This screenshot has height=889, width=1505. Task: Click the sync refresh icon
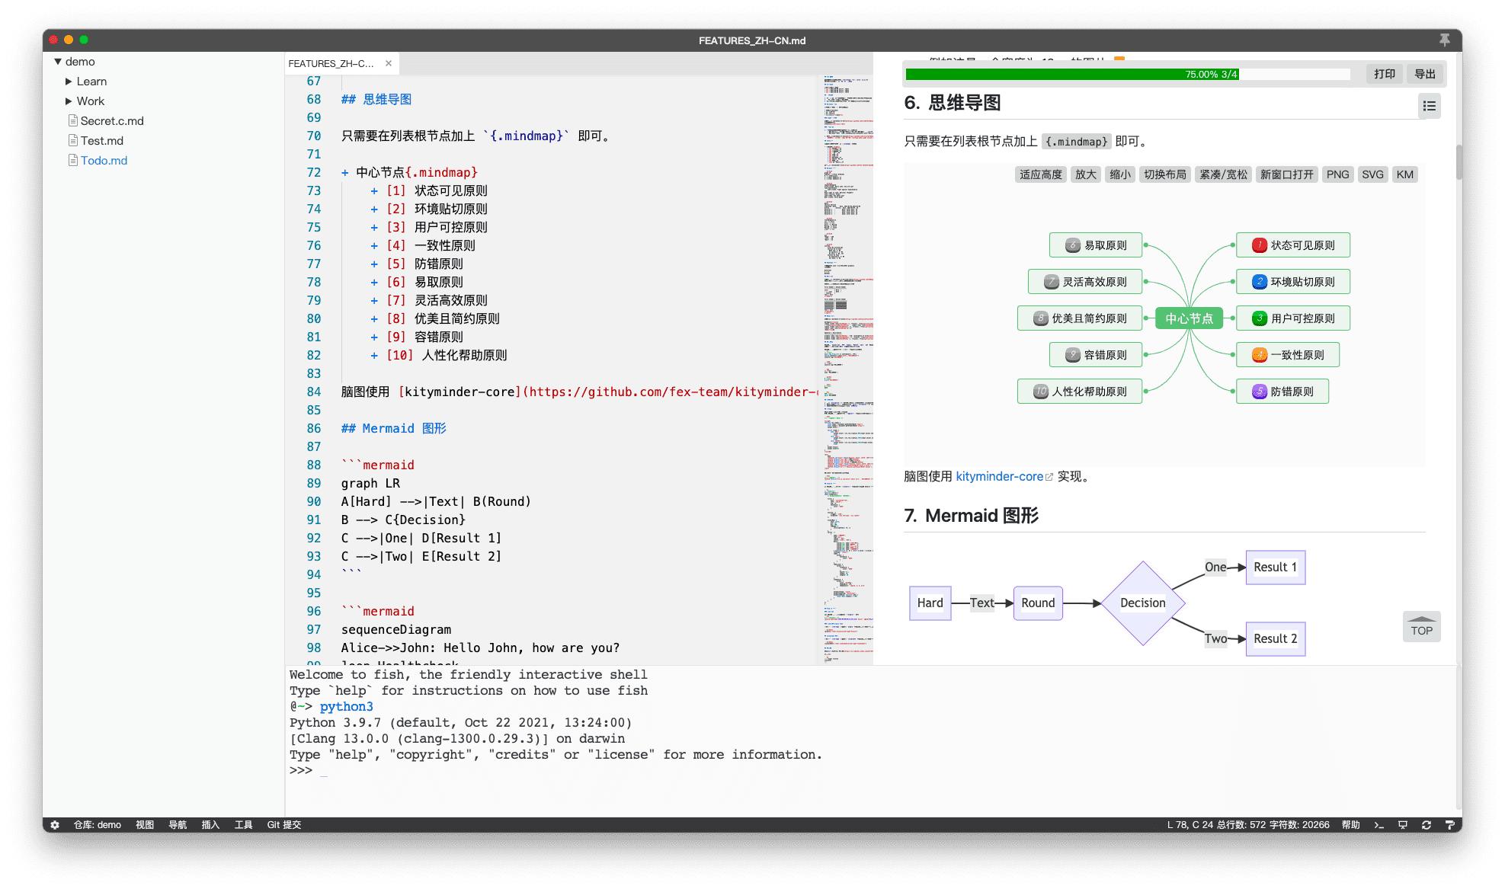pyautogui.click(x=1426, y=825)
